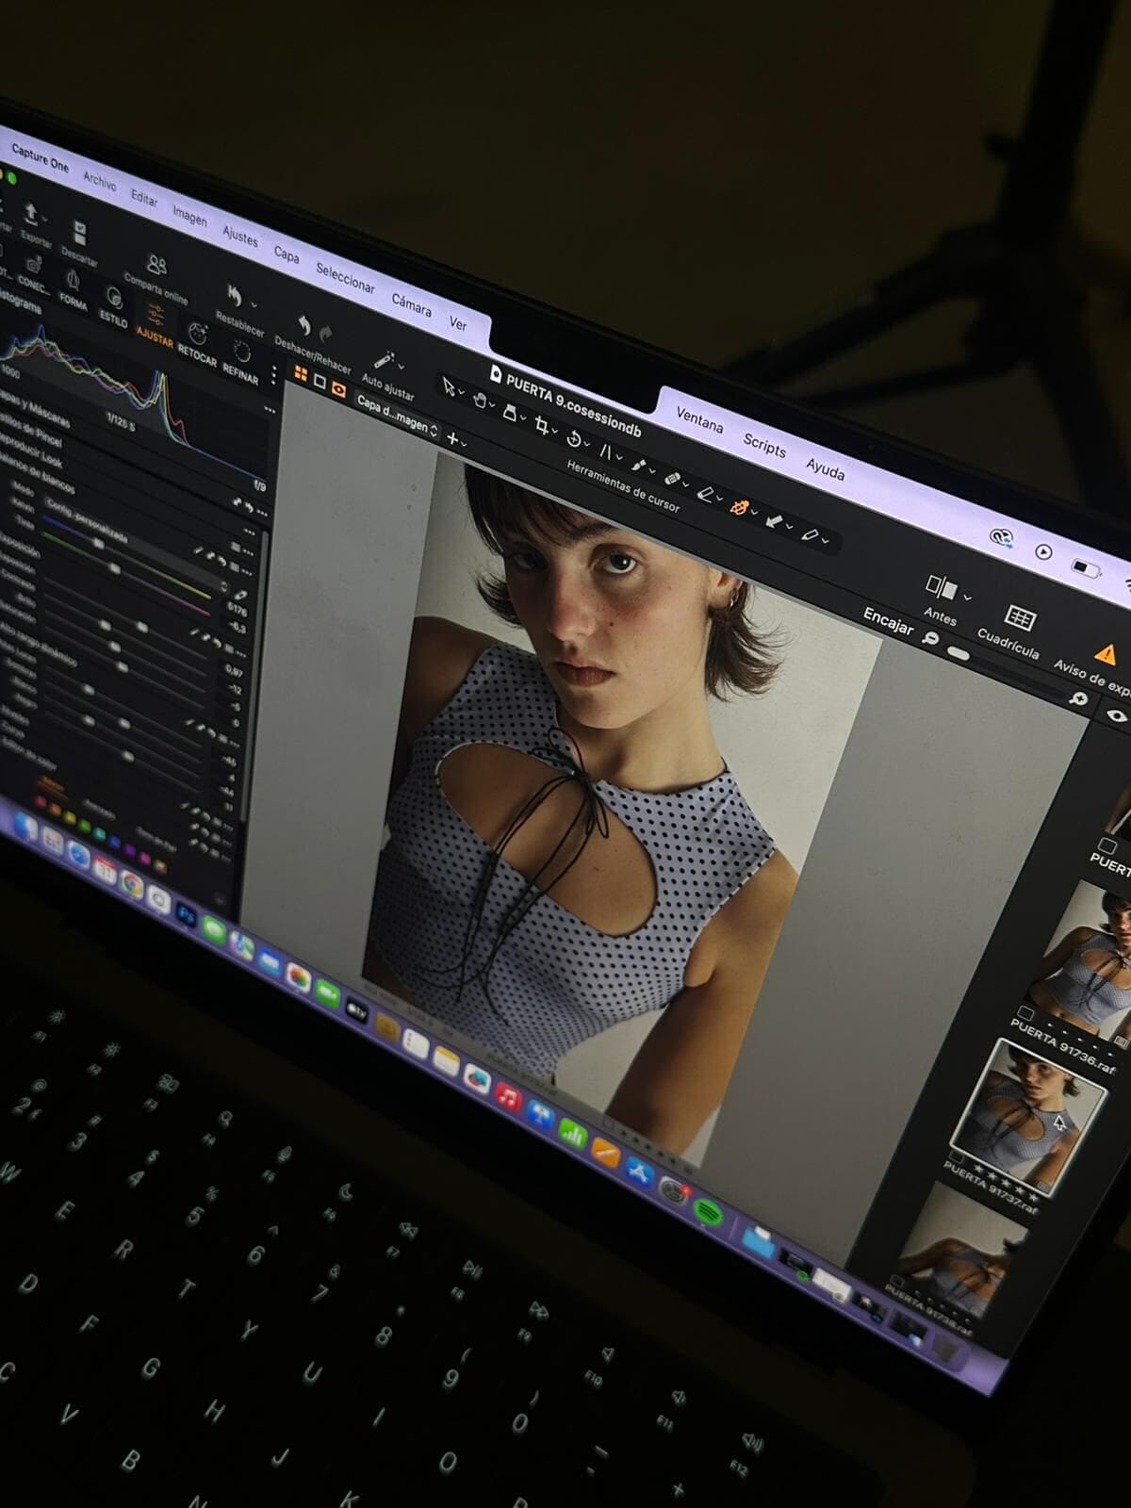The image size is (1131, 1508).
Task: Open the Seleccionar menu
Action: coord(345,278)
